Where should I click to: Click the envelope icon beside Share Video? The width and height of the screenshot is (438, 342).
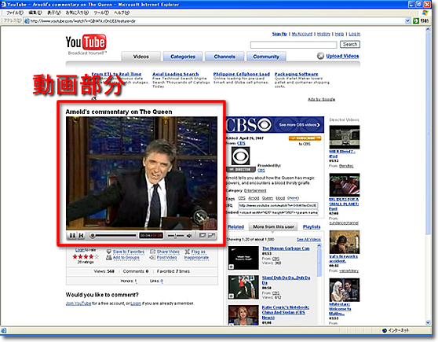tap(152, 252)
